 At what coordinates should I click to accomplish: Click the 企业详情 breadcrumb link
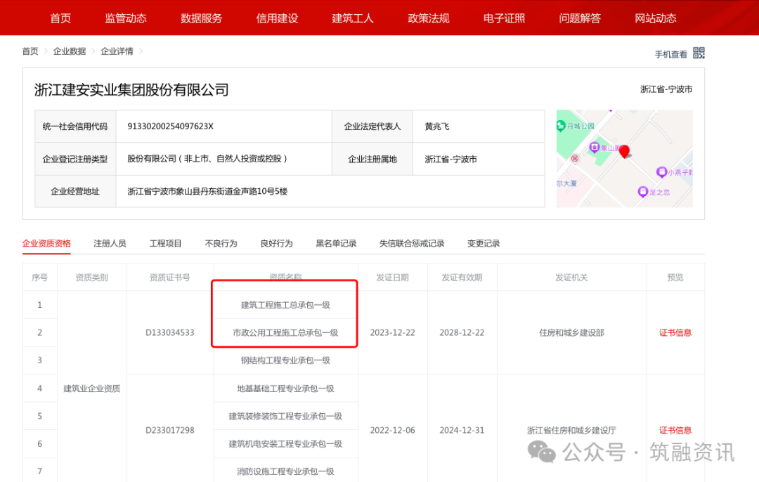[x=117, y=51]
